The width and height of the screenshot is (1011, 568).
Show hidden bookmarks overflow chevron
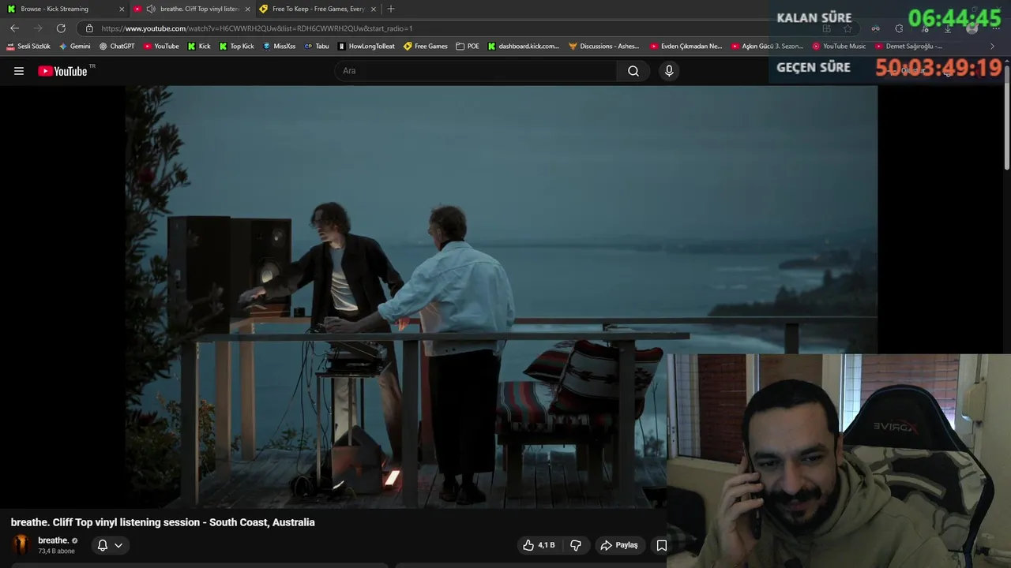[x=993, y=46]
